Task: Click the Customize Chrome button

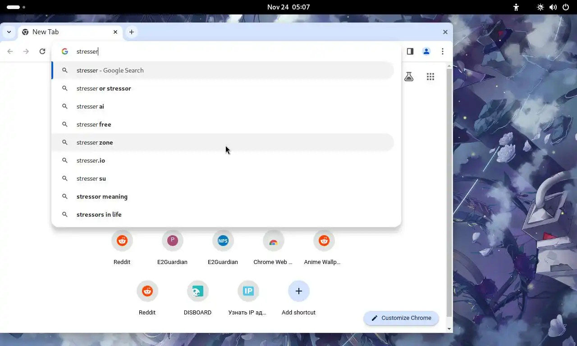Action: pyautogui.click(x=401, y=318)
